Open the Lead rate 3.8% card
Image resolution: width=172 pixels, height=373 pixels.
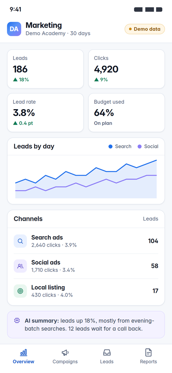46,112
